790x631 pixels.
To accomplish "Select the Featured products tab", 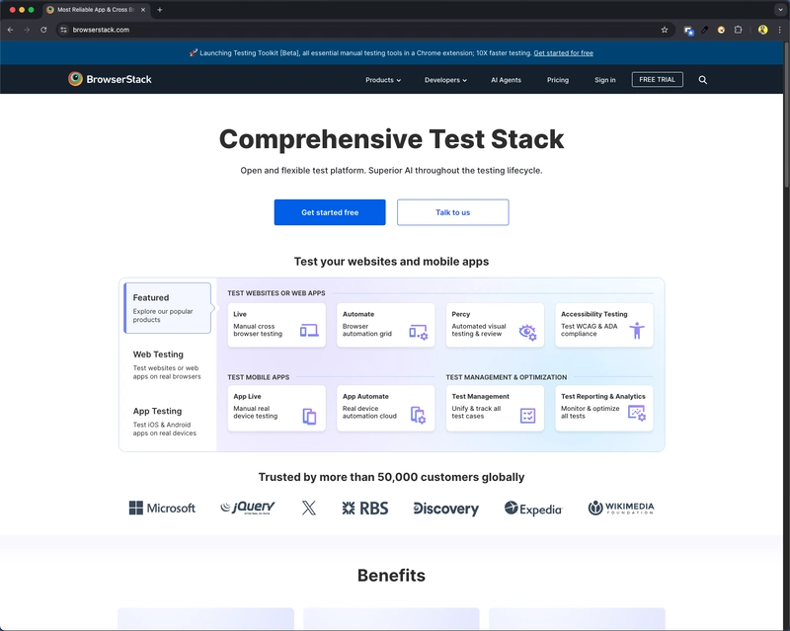I will tap(168, 308).
